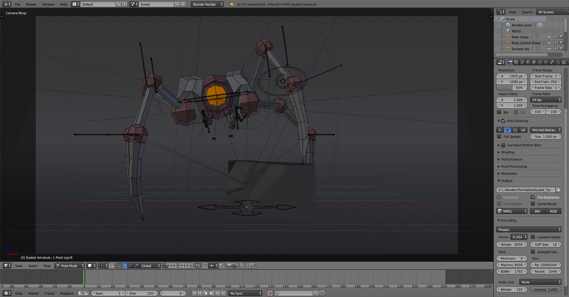Image resolution: width=569 pixels, height=297 pixels.
Task: Select the Scene properties icon
Action: pos(522,62)
